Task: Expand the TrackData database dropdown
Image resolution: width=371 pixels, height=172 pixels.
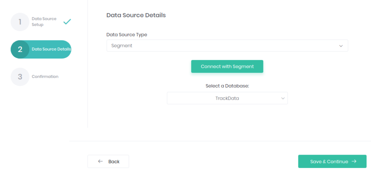Action: point(227,98)
